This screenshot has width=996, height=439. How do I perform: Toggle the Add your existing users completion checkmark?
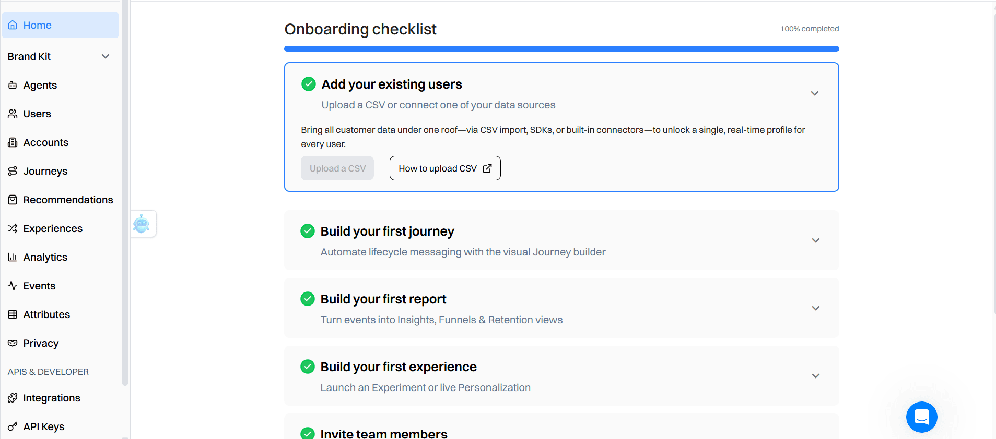click(308, 84)
